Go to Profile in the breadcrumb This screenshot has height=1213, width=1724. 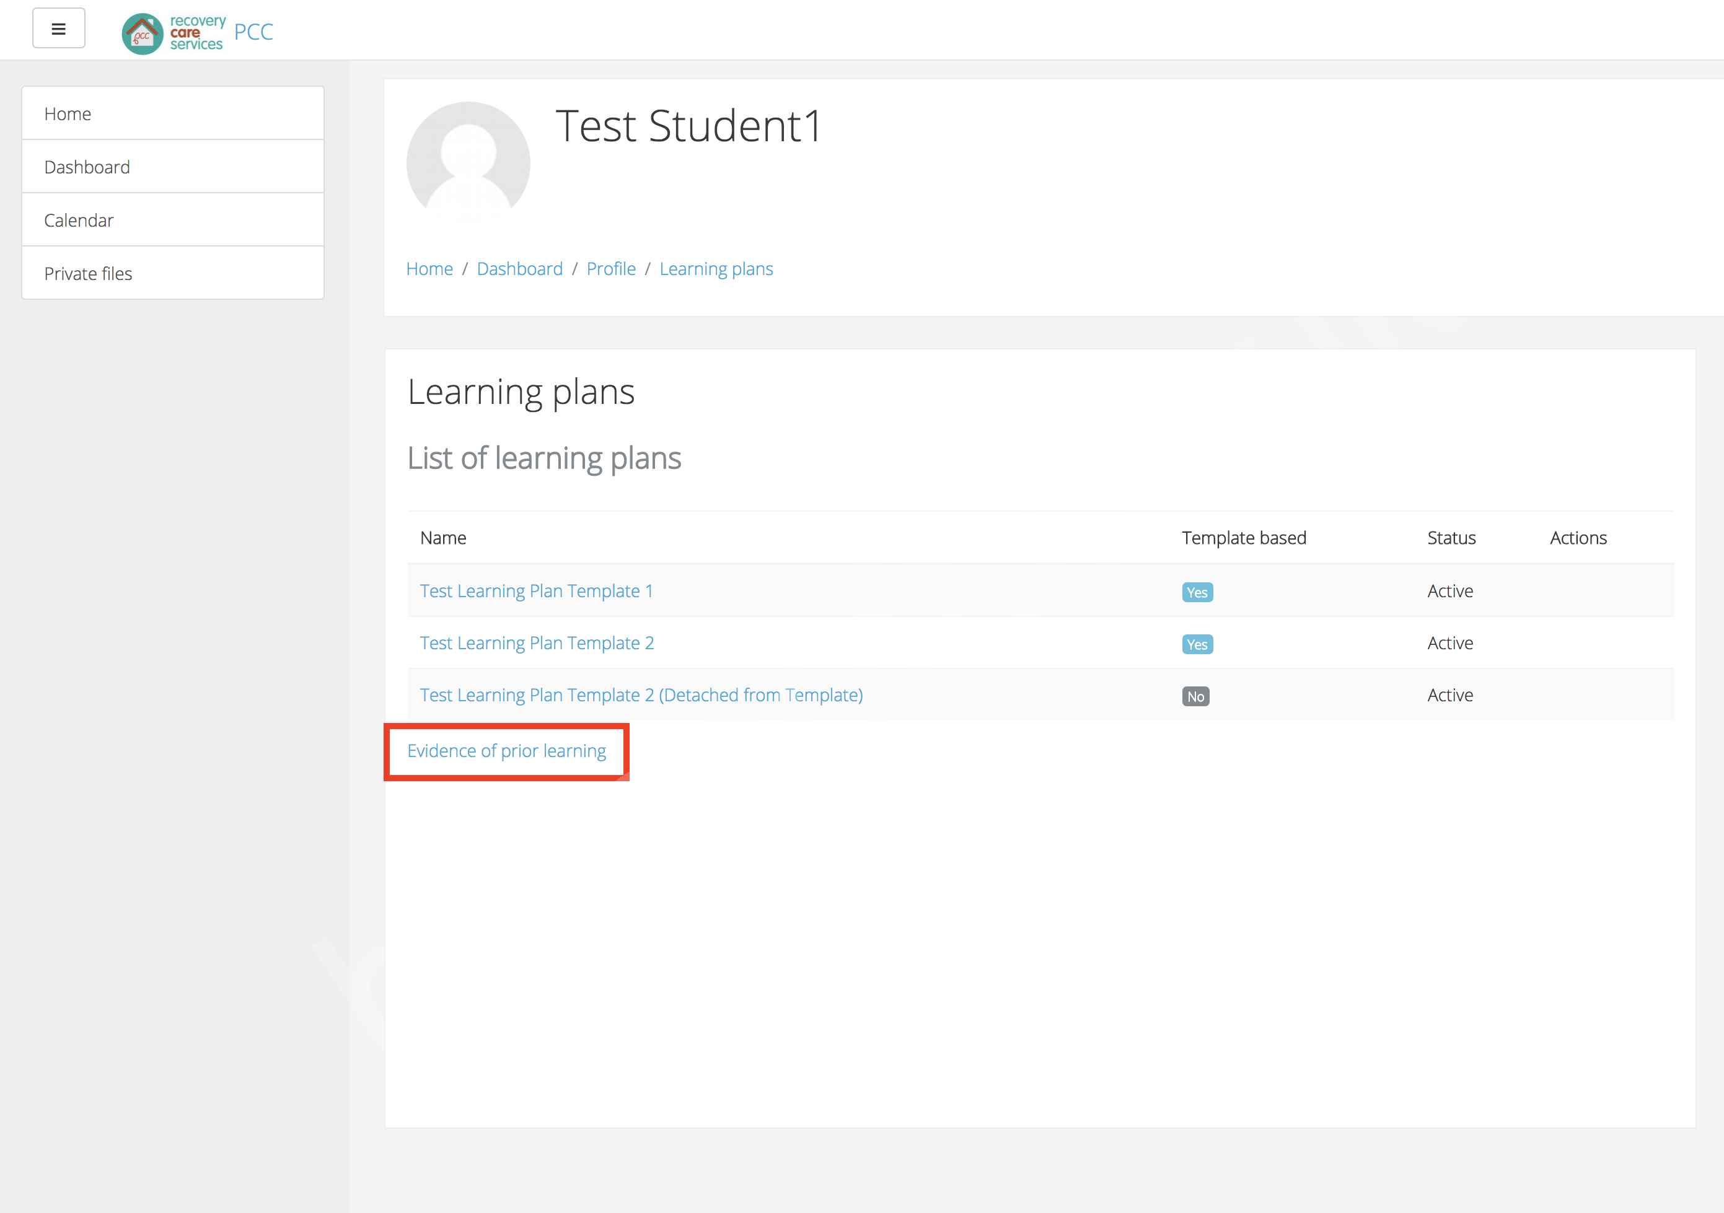point(610,269)
